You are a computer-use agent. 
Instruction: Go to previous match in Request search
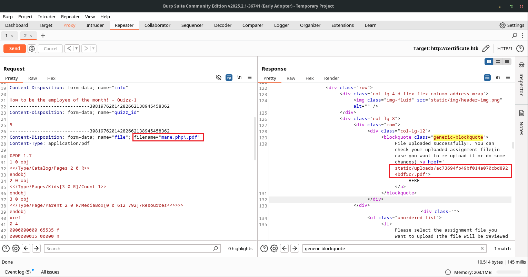(x=26, y=248)
